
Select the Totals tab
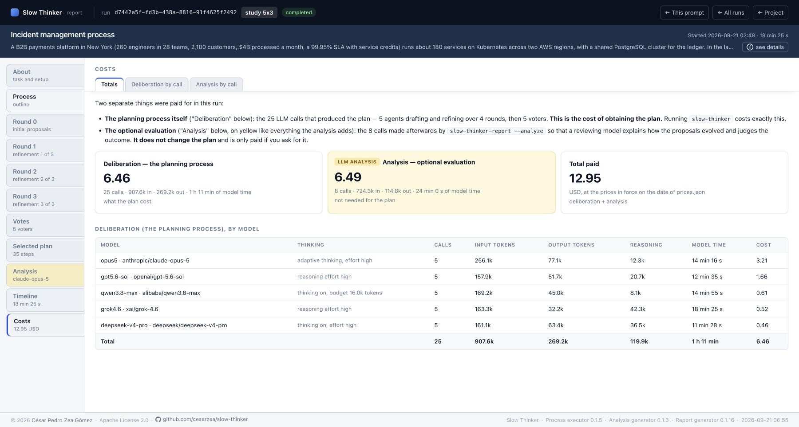pyautogui.click(x=109, y=84)
